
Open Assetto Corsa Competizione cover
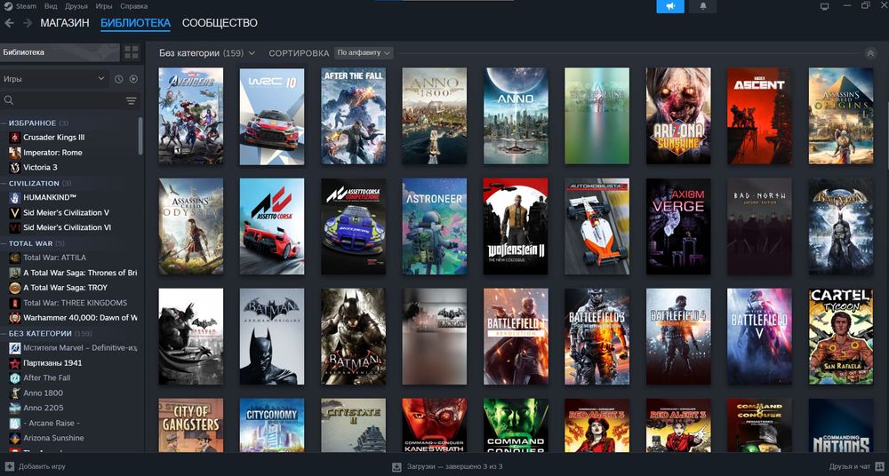[353, 226]
